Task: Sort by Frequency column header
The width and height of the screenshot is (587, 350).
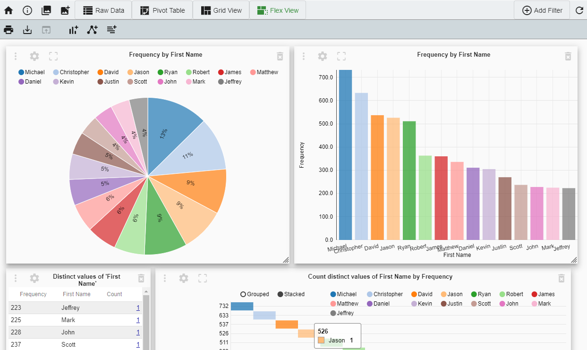Action: tap(33, 294)
